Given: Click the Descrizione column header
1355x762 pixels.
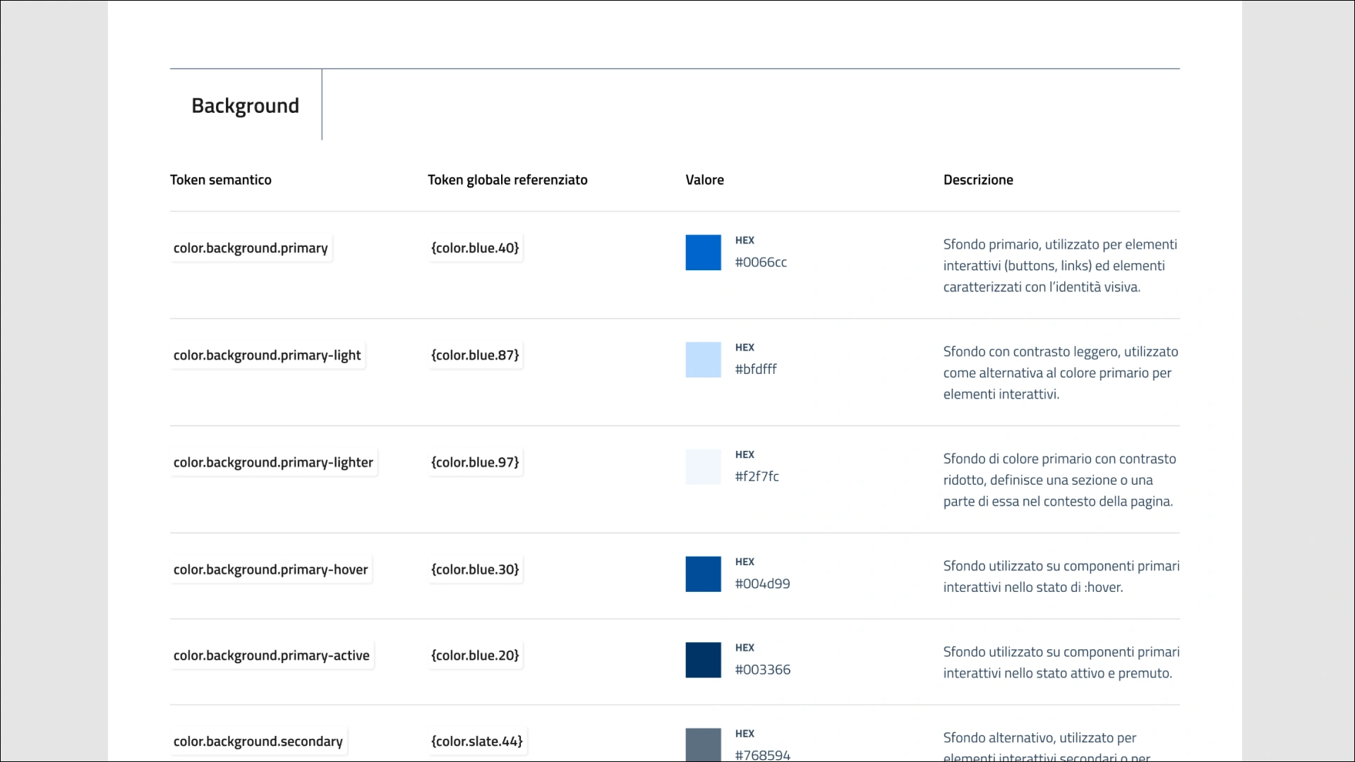Looking at the screenshot, I should tap(978, 180).
